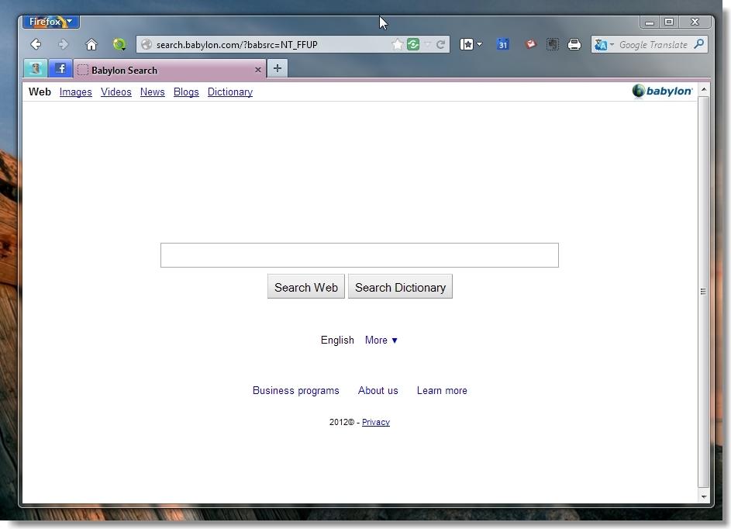
Task: Click into the Babylon search text field
Action: pyautogui.click(x=360, y=255)
